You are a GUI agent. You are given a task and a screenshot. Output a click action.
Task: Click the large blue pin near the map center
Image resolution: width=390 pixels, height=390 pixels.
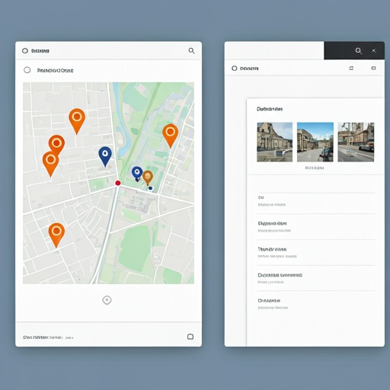pyautogui.click(x=105, y=156)
